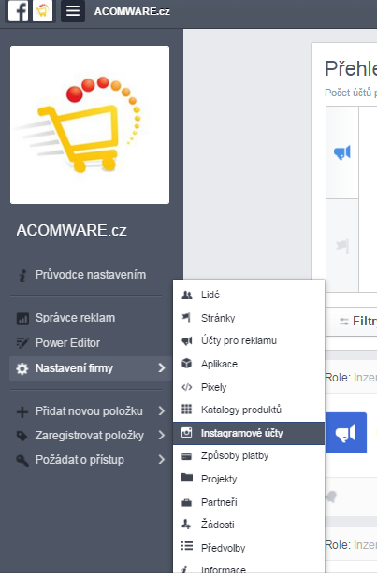This screenshot has width=377, height=575.
Task: Open the hamburger menu icon
Action: tap(73, 11)
